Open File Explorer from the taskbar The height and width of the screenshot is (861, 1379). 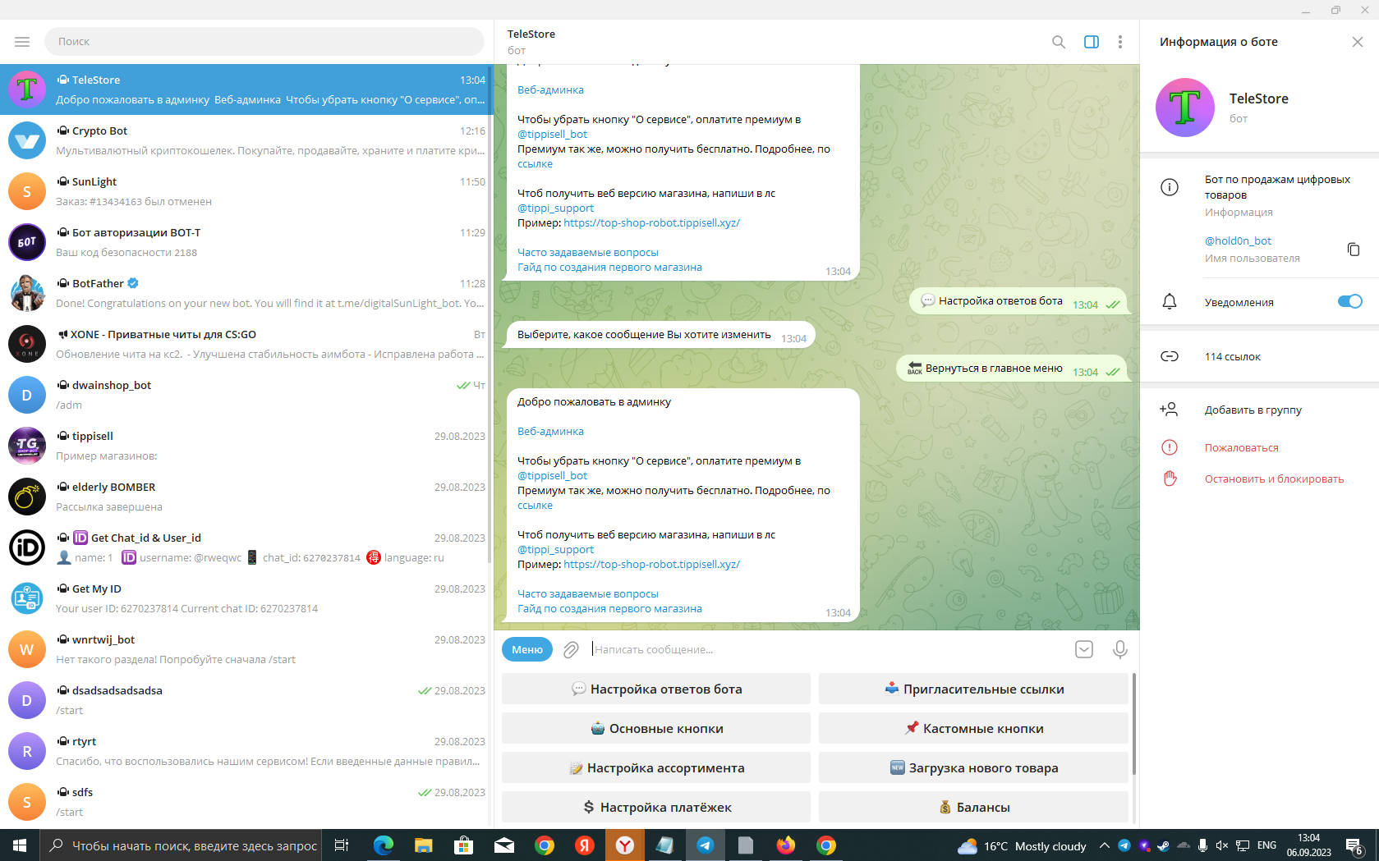tap(424, 845)
